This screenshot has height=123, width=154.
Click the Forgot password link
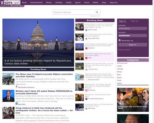pyautogui.click(x=124, y=50)
